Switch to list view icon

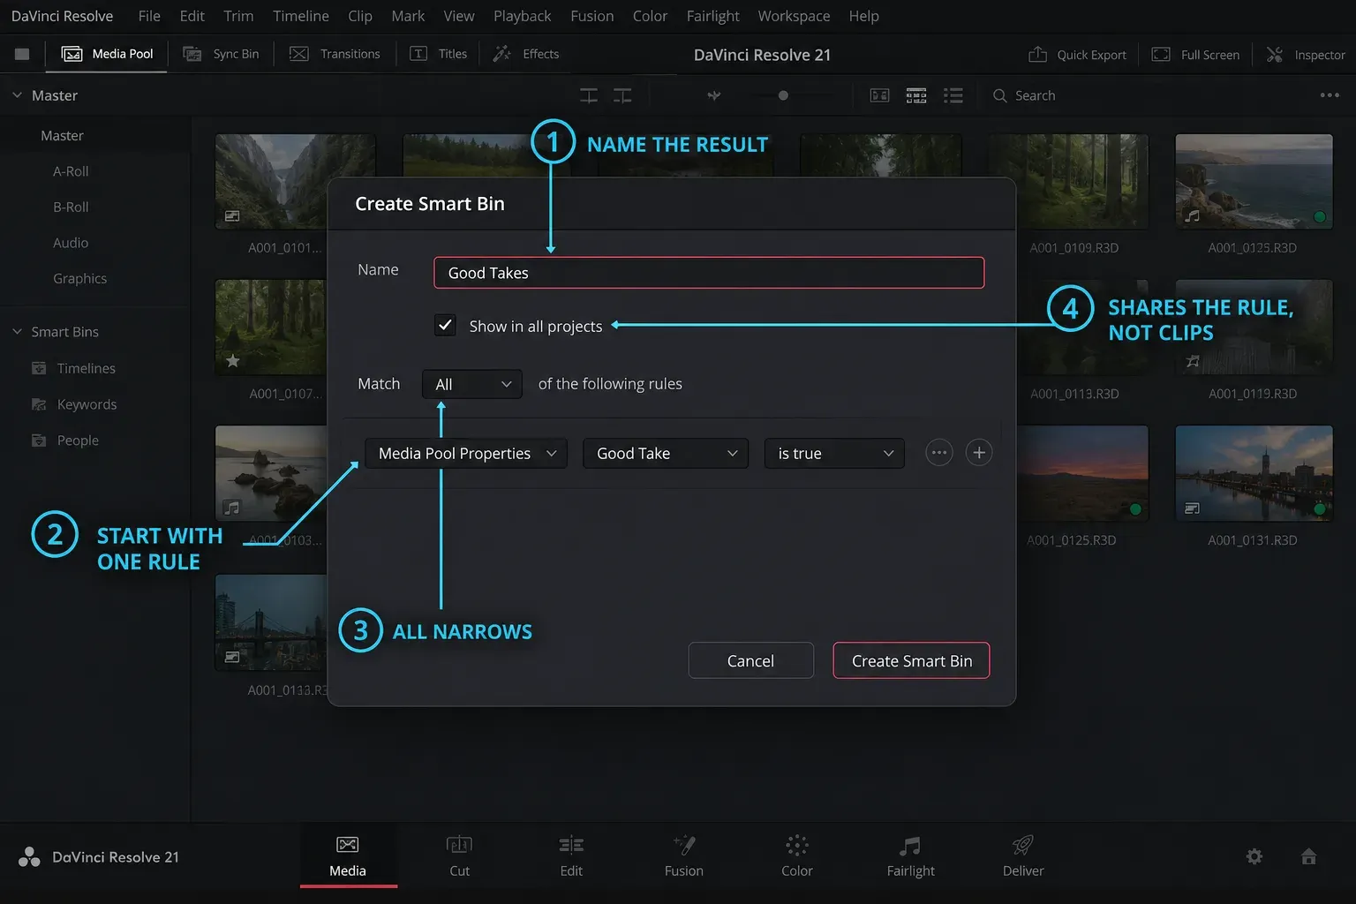coord(953,95)
